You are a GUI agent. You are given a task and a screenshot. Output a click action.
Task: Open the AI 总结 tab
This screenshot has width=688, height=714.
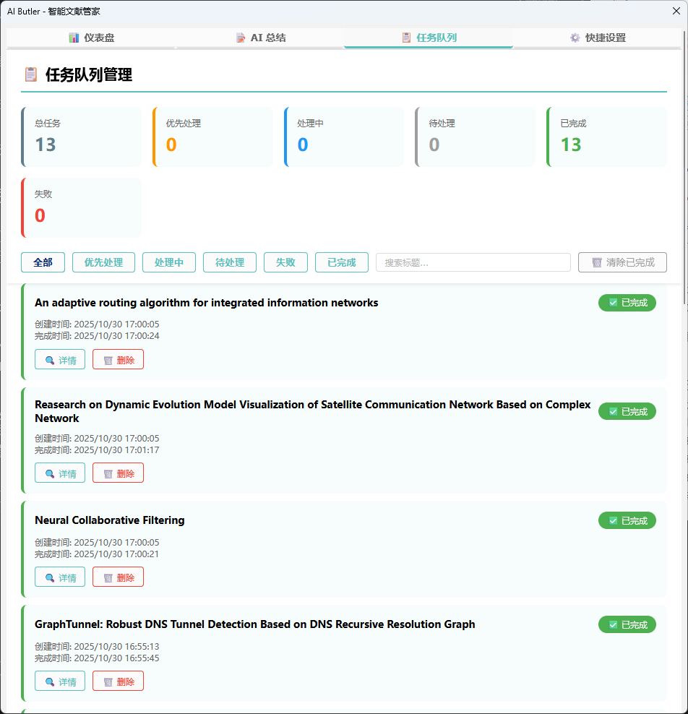pyautogui.click(x=260, y=38)
